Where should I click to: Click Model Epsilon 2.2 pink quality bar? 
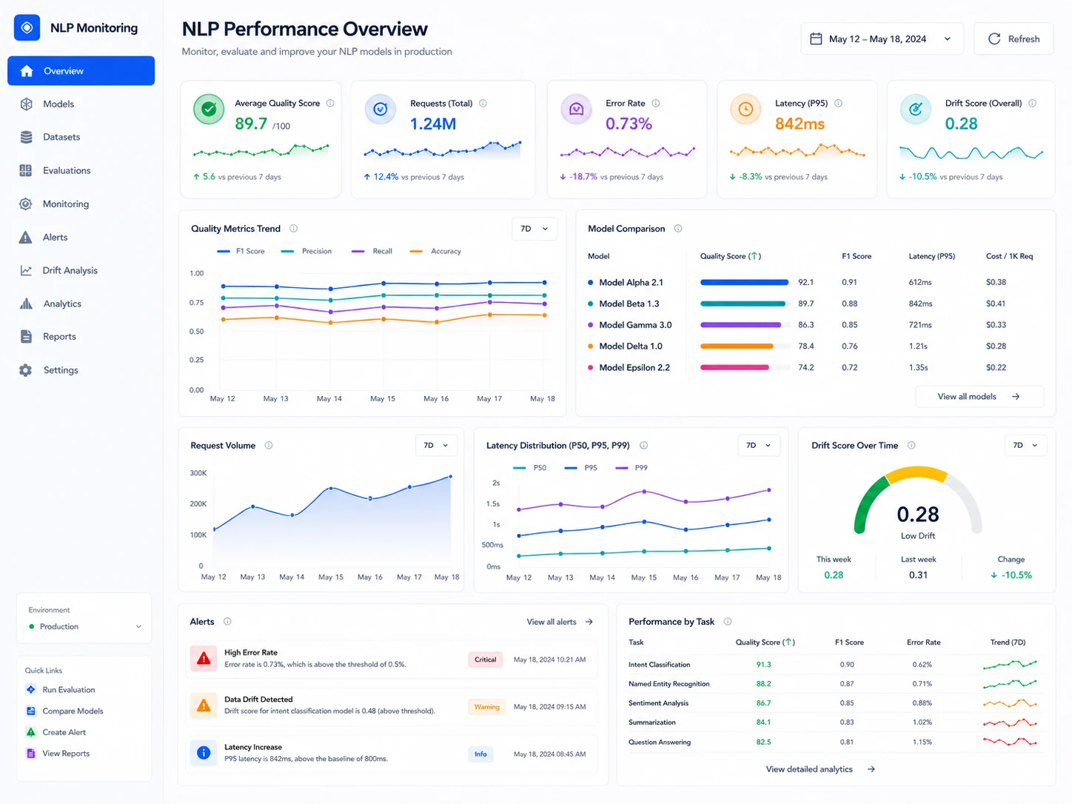(x=734, y=367)
